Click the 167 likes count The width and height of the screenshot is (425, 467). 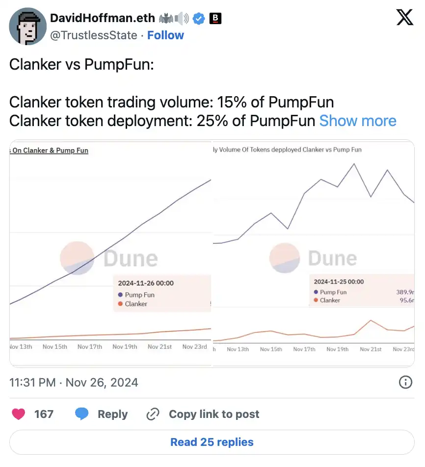click(44, 414)
